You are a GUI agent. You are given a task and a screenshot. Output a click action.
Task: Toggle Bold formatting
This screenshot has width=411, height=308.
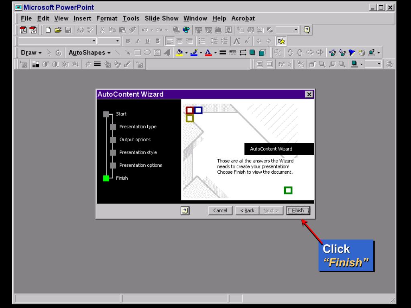click(128, 41)
